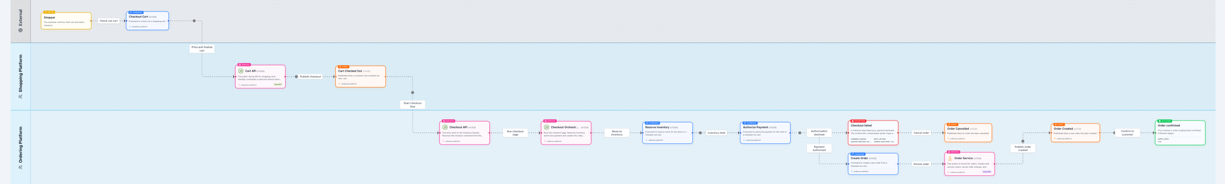The image size is (1225, 184).
Task: Click the AsyncAPI tag on Order Service
Action: (987, 172)
